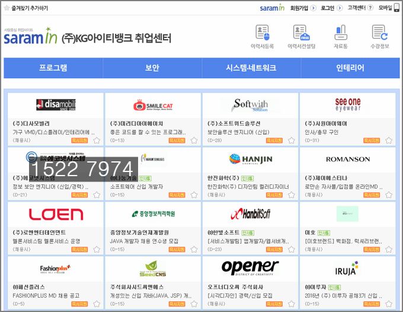403x312 pixels.
Task: Favorite the (주)시원아이웨어 job with star
Action: tap(389, 141)
